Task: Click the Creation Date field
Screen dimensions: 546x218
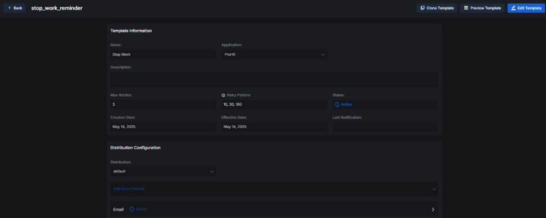Action: [x=163, y=127]
